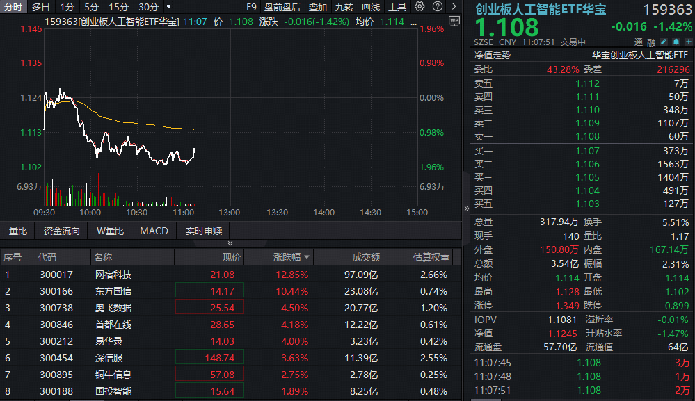695x401 pixels.
Task: Switch to the MACD tab
Action: point(153,230)
